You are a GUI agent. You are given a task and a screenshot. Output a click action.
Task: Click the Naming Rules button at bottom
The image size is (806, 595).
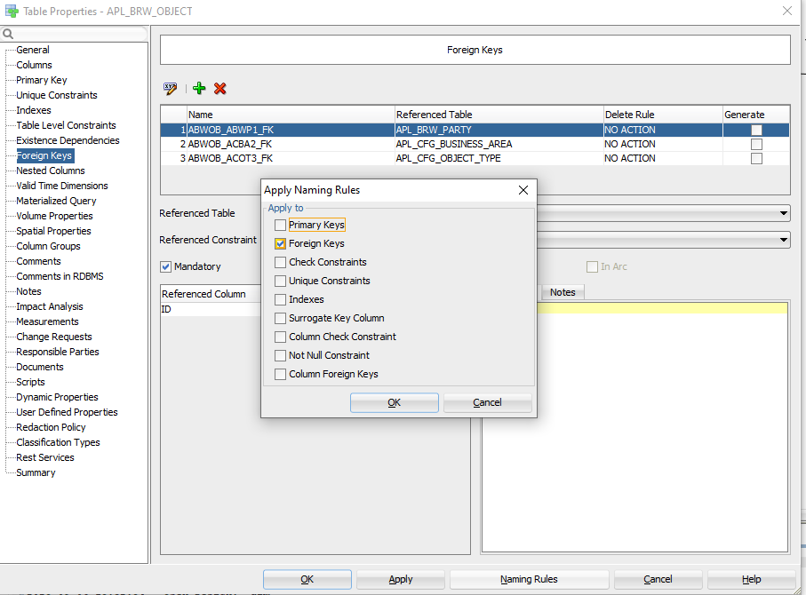coord(529,579)
